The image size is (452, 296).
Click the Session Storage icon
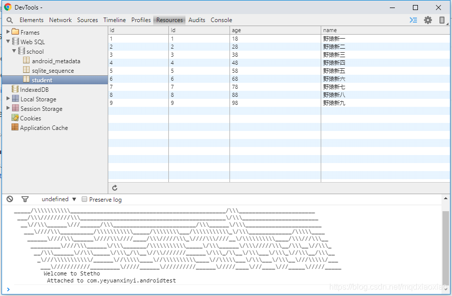(x=16, y=108)
